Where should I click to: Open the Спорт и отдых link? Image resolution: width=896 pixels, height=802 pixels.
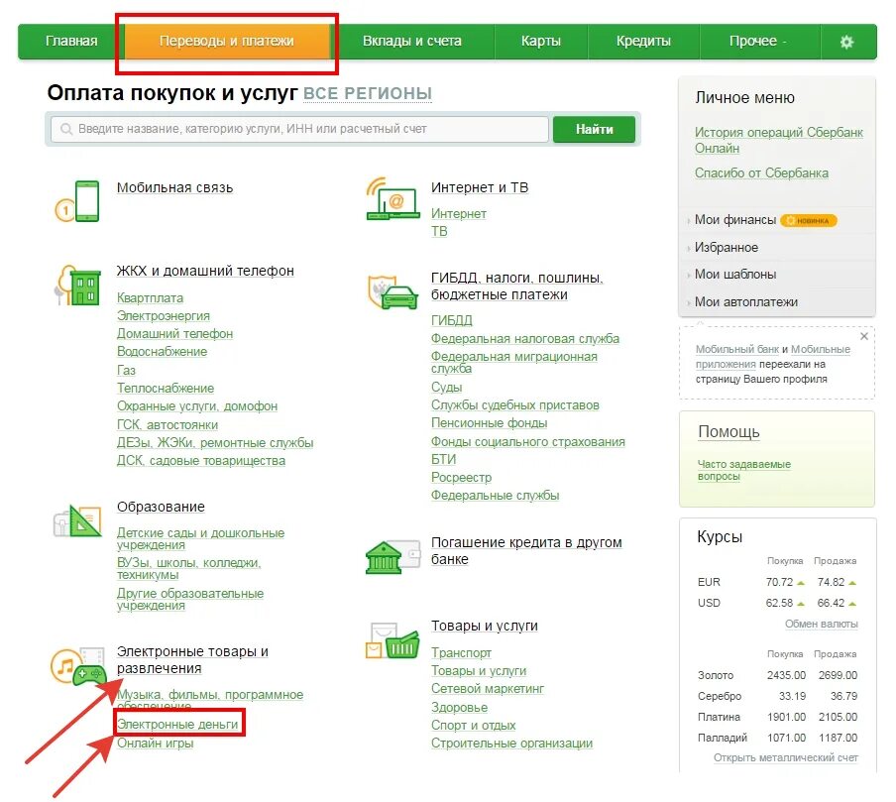click(473, 726)
